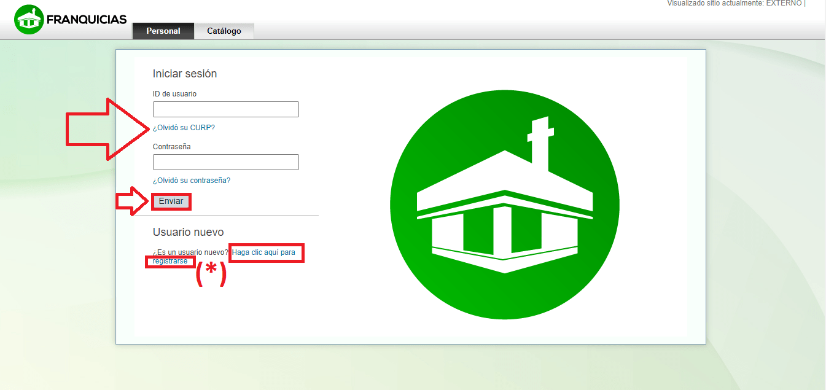Click 'Haga clic aquí para' registration link
The width and height of the screenshot is (826, 390).
click(x=263, y=252)
